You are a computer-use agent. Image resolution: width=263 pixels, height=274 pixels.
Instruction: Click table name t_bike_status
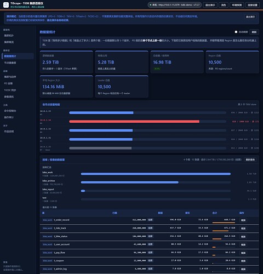[61, 236]
